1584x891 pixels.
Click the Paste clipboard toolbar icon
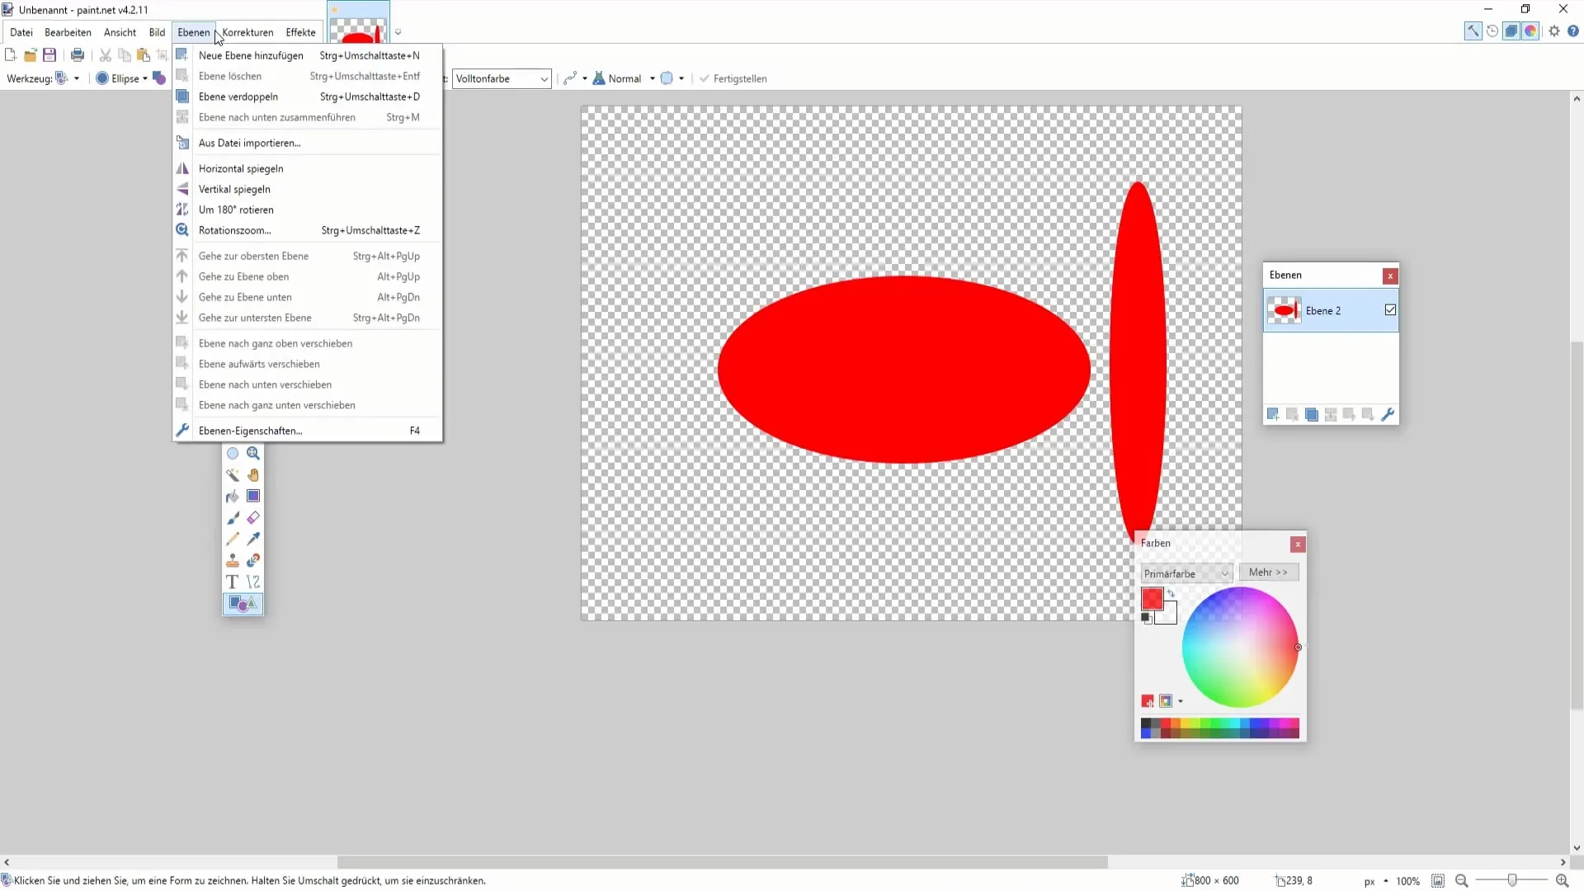tap(144, 55)
